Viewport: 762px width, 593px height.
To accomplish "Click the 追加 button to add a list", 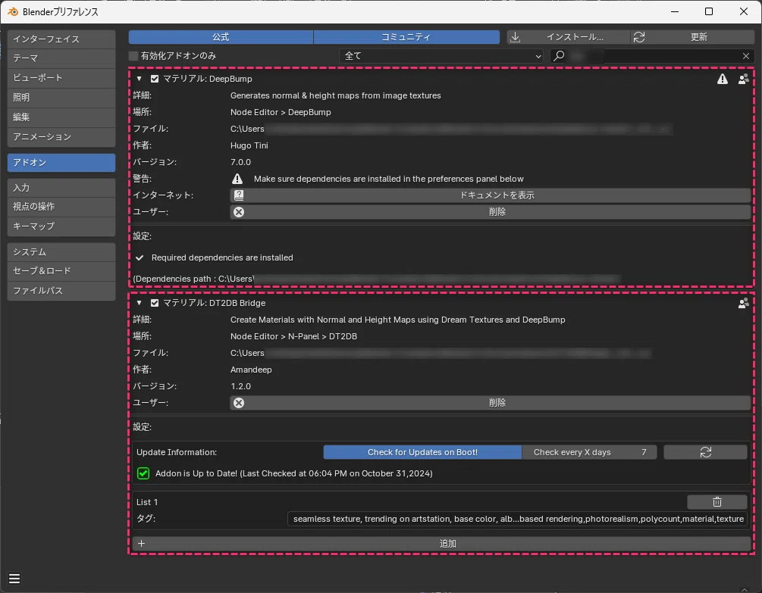I will (441, 544).
